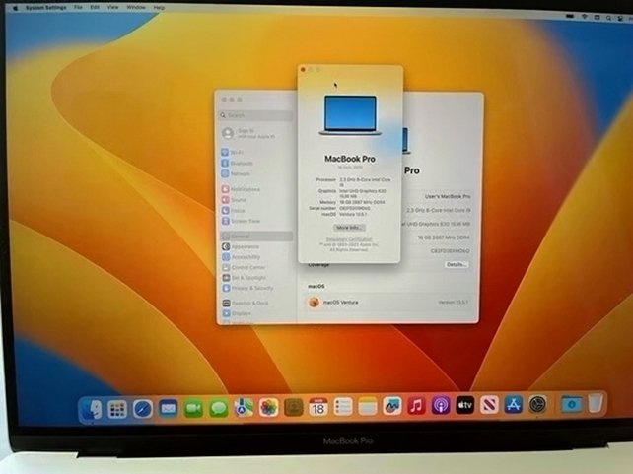Click System Settings icon in Dock
The width and height of the screenshot is (633, 474).
(x=537, y=404)
